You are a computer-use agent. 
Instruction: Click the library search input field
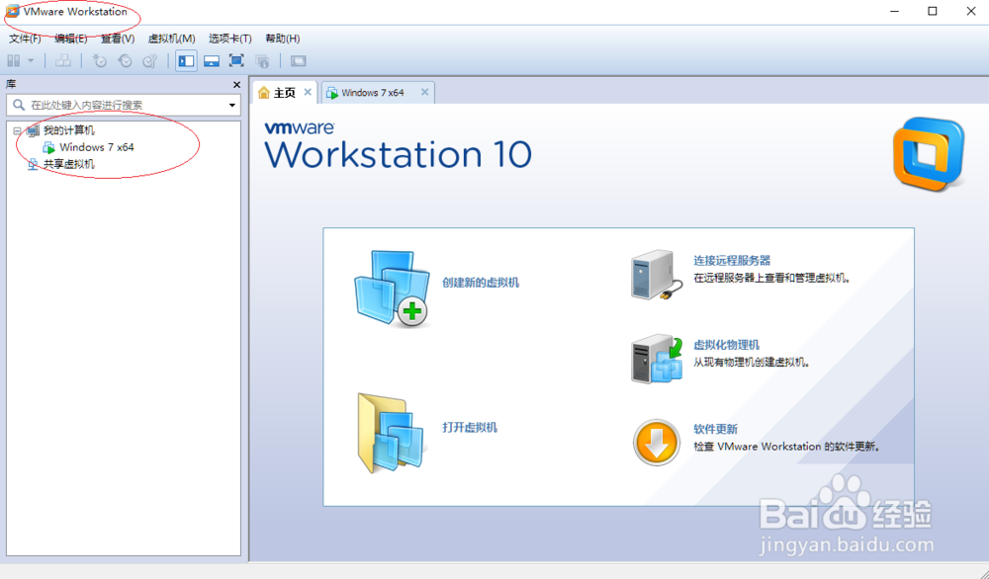[124, 105]
